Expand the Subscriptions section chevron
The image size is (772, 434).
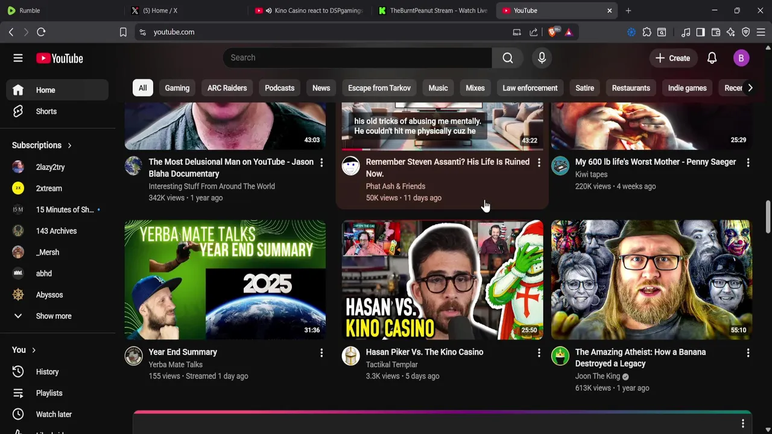click(69, 145)
